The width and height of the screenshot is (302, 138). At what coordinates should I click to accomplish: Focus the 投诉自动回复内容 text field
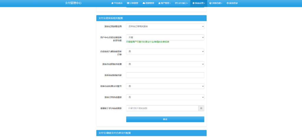(x=165, y=75)
